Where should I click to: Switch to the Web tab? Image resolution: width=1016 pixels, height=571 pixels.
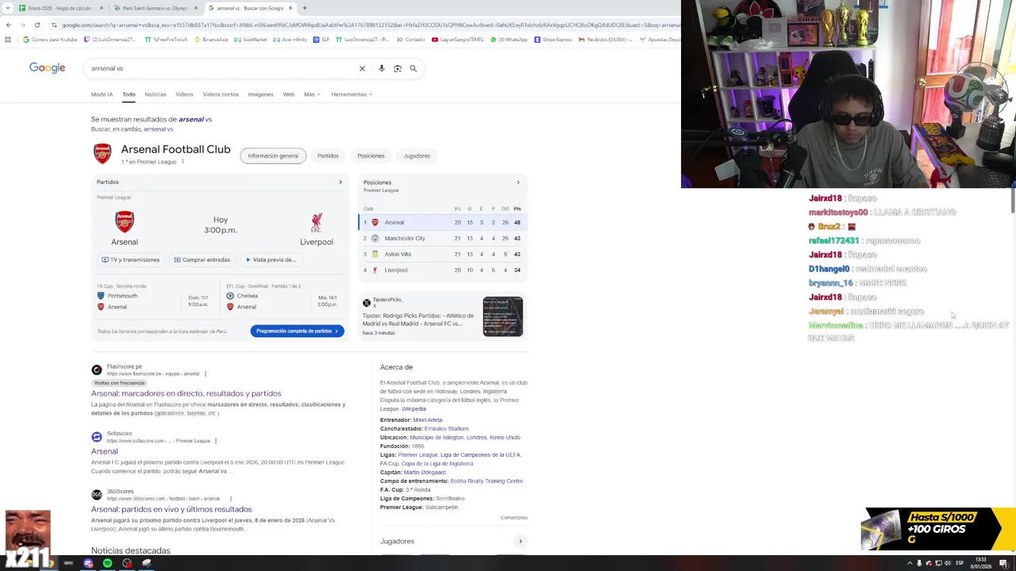(x=289, y=94)
